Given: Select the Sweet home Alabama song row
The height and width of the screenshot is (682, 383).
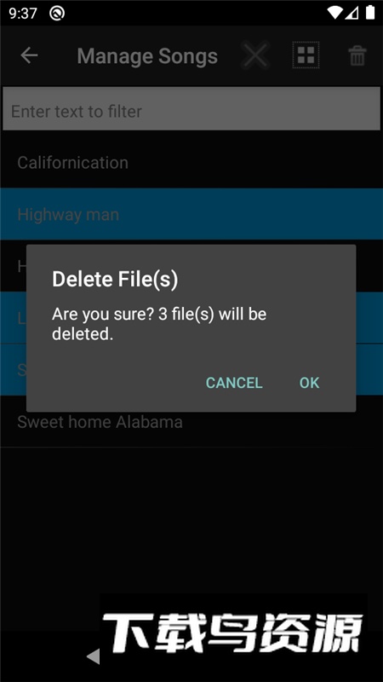Looking at the screenshot, I should [191, 421].
